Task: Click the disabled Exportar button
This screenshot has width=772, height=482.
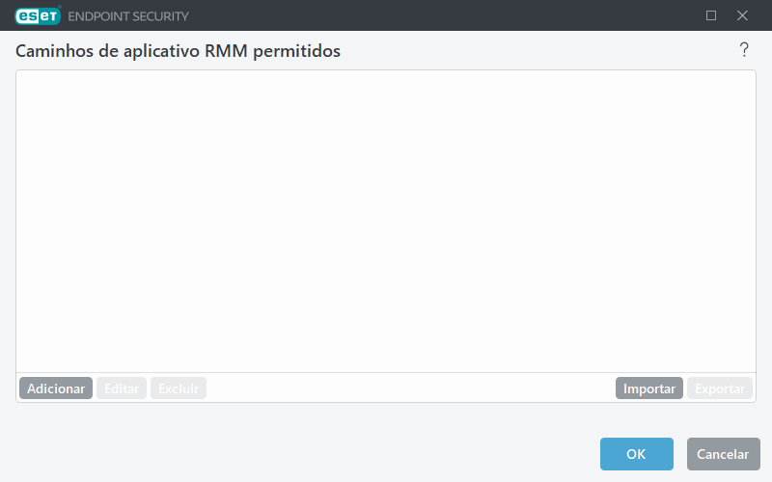Action: pos(720,388)
